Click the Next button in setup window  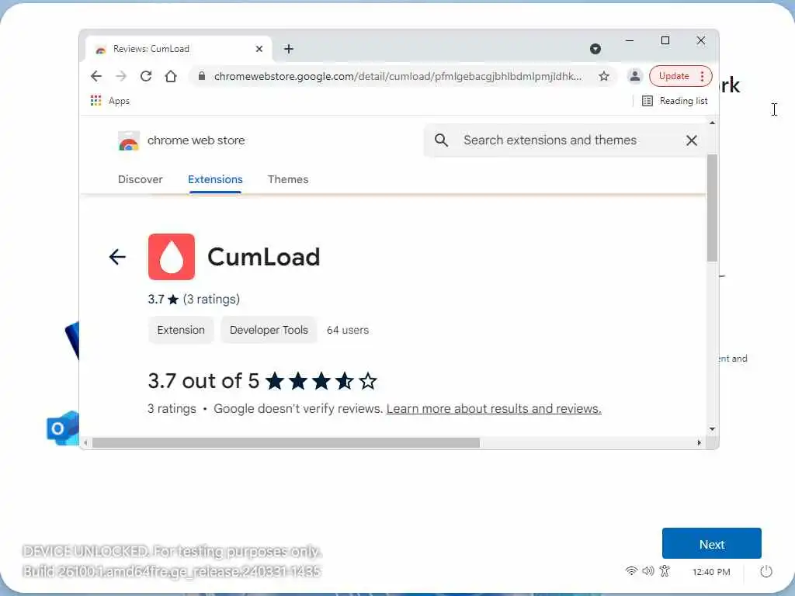pos(711,544)
